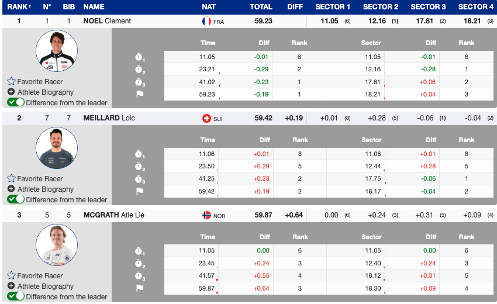Image resolution: width=497 pixels, height=304 pixels.
Task: Open Noel's Athlete Biography link
Action: 45,92
